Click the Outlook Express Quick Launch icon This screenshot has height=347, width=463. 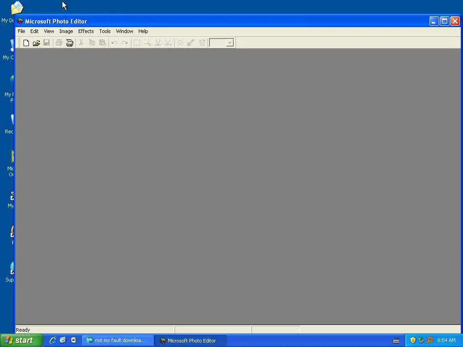[63, 341]
